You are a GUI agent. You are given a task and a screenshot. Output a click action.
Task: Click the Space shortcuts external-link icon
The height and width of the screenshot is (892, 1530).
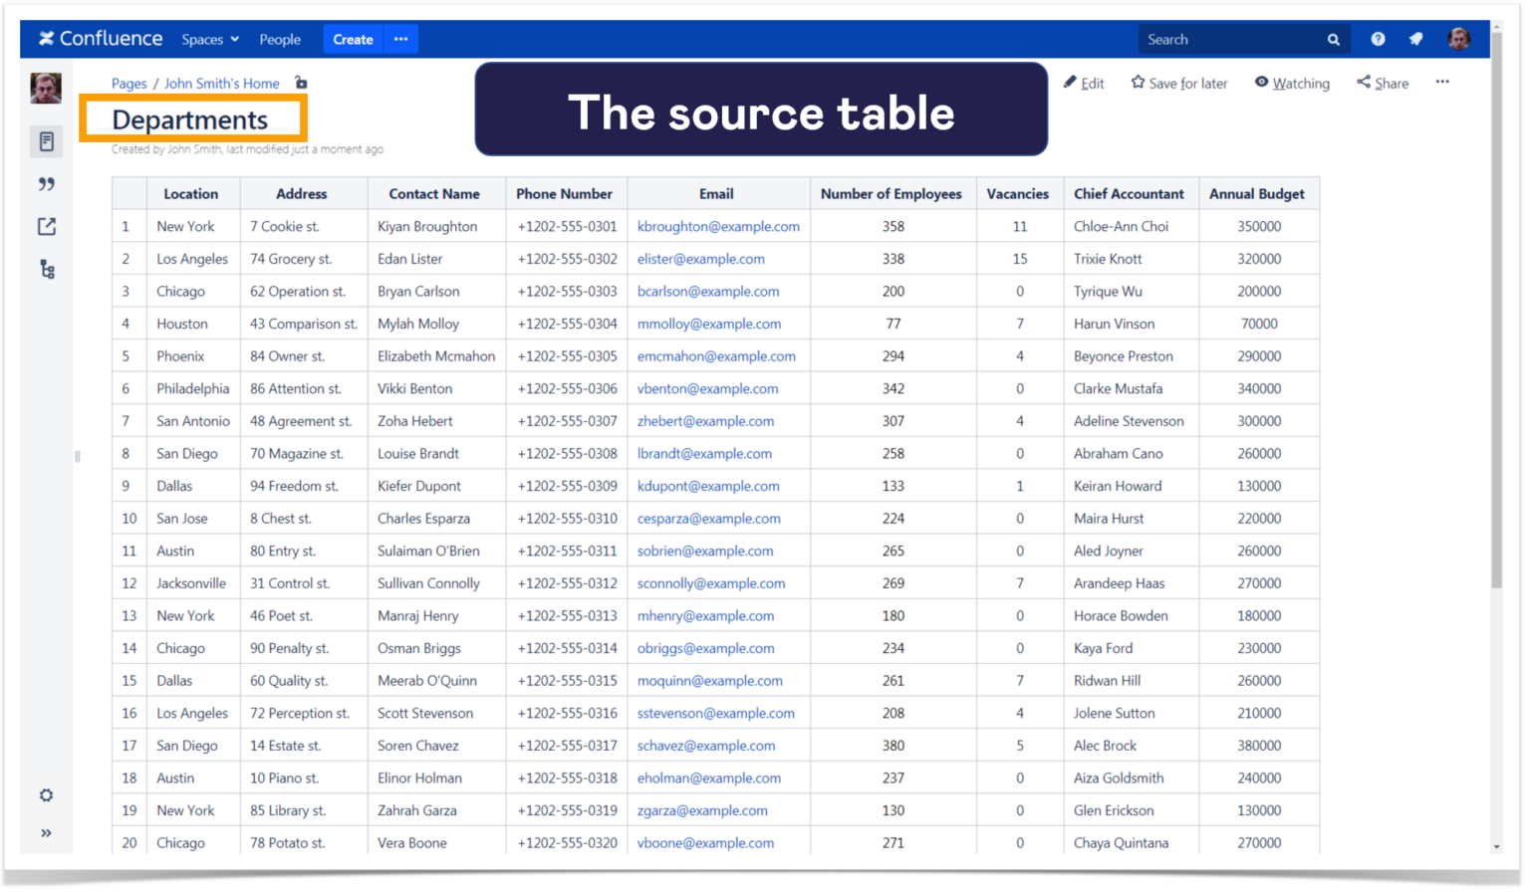click(x=47, y=227)
